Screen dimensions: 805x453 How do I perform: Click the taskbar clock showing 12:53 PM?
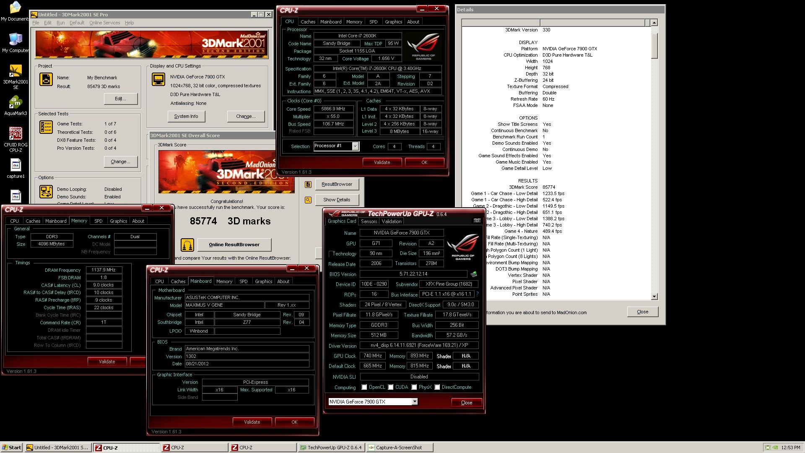[x=791, y=448]
